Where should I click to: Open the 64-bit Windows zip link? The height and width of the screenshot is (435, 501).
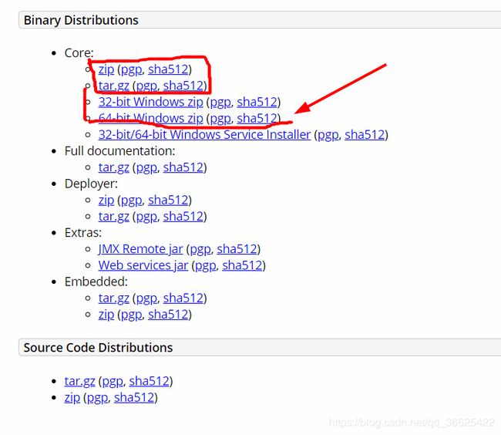pyautogui.click(x=151, y=118)
